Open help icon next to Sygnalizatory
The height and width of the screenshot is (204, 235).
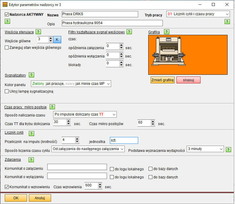pyautogui.click(x=31, y=75)
